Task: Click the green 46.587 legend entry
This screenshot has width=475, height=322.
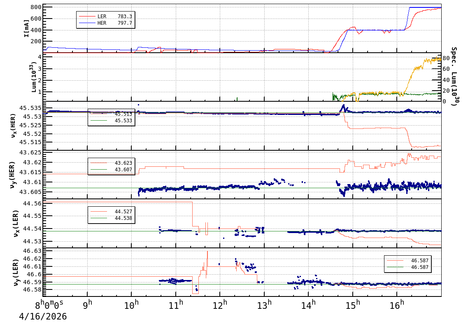Action: [x=407, y=267]
